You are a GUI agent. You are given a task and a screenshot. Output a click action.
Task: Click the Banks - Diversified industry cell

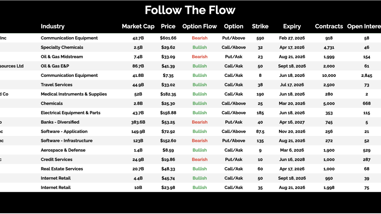pos(60,122)
